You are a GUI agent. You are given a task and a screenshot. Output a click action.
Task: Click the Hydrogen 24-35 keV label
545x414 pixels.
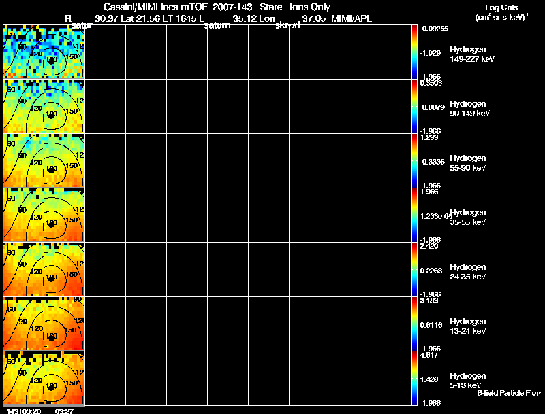point(468,271)
